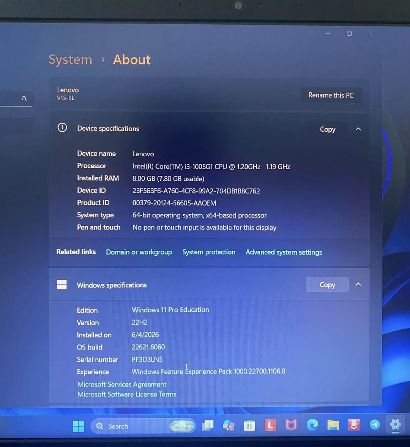The image size is (410, 447).
Task: Click the Related links label
Action: (x=76, y=252)
